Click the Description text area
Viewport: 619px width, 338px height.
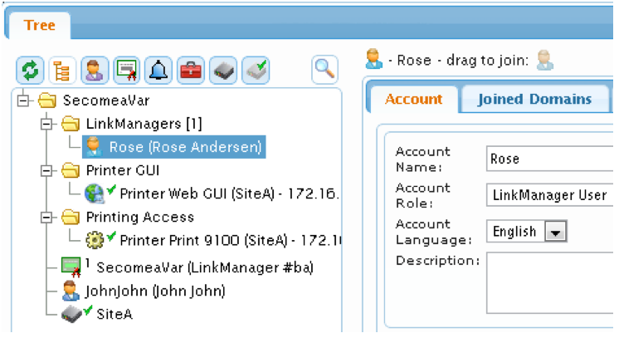click(x=549, y=283)
